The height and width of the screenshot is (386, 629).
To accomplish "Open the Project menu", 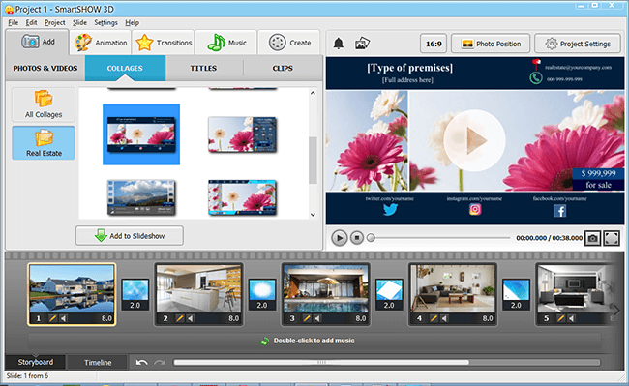I will tap(54, 22).
